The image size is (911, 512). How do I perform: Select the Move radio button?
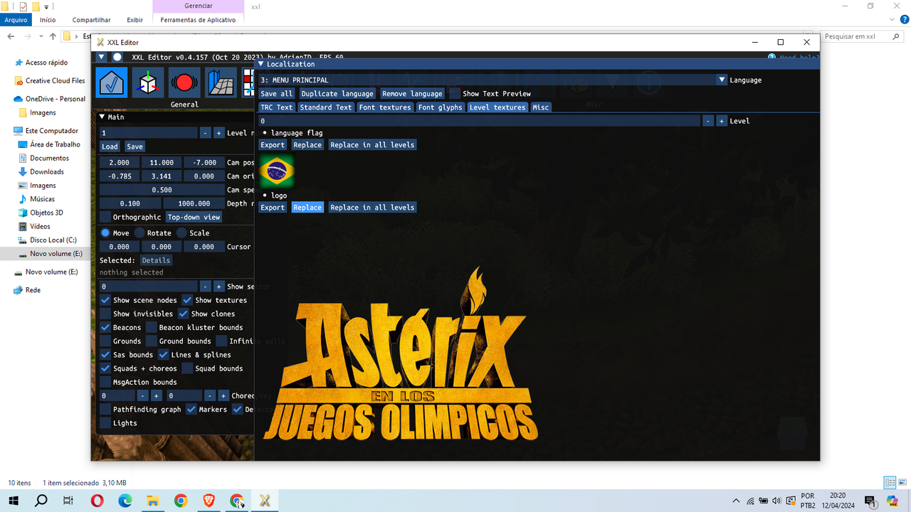point(105,233)
